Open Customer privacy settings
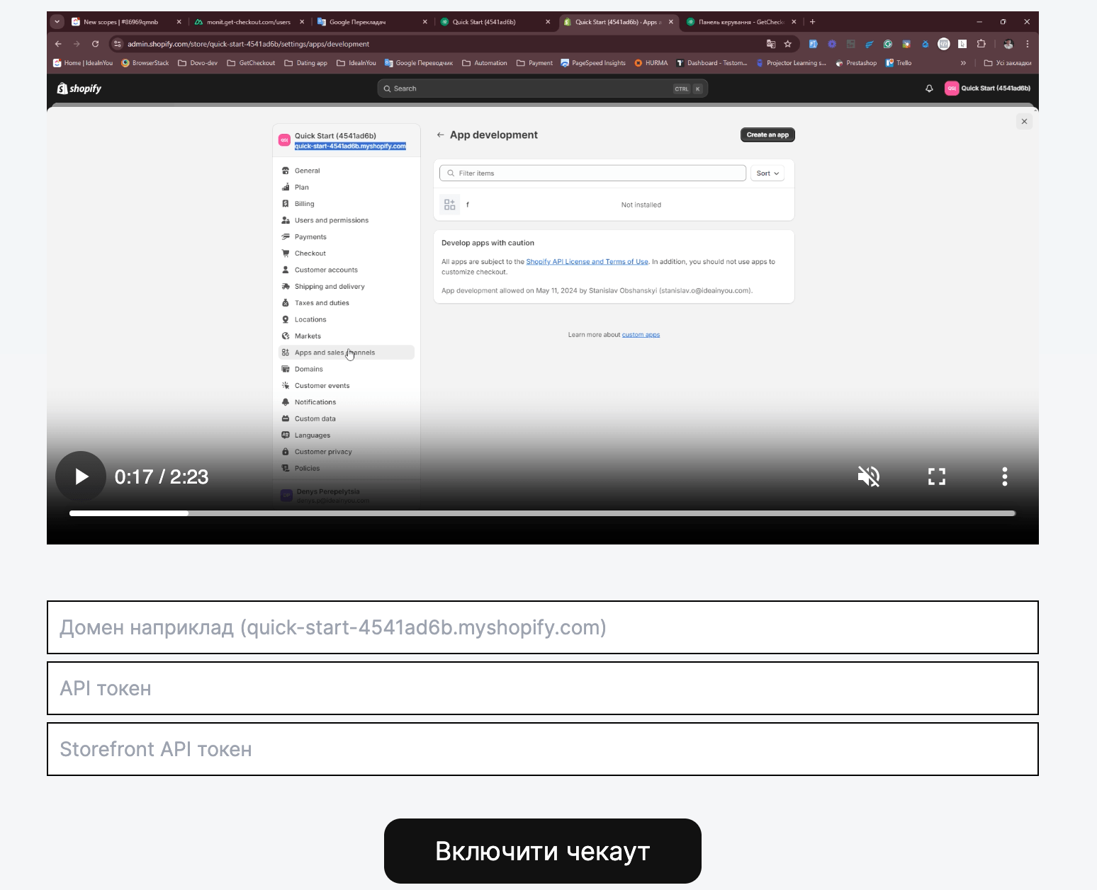The height and width of the screenshot is (890, 1097). point(347,452)
